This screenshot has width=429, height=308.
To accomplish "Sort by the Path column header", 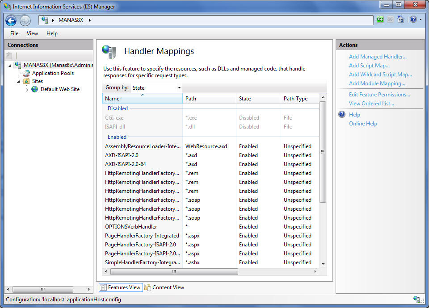I will pos(209,98).
